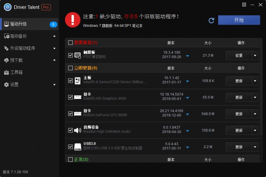The image size is (266, 177).
Task: Open version dropdown for Intel HD Graphics
Action: pyautogui.click(x=187, y=98)
